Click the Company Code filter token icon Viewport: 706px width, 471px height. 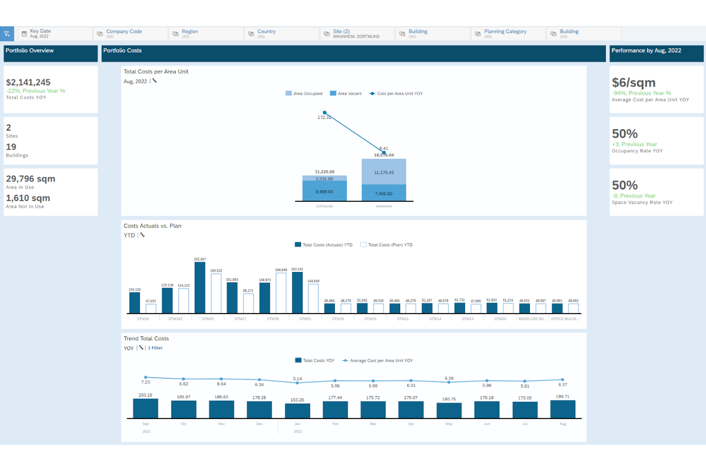(100, 33)
